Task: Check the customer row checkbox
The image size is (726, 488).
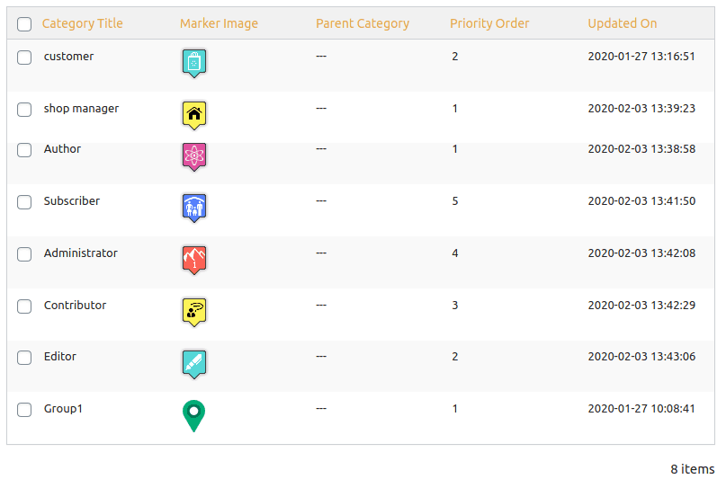Action: (24, 58)
